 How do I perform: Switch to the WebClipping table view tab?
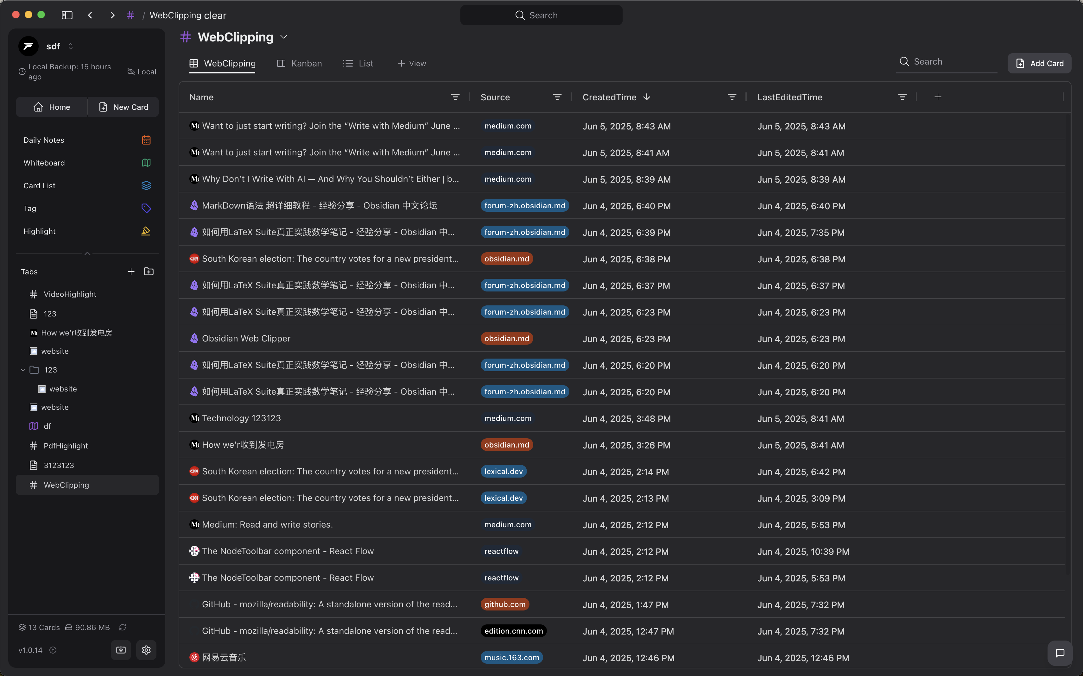click(222, 64)
